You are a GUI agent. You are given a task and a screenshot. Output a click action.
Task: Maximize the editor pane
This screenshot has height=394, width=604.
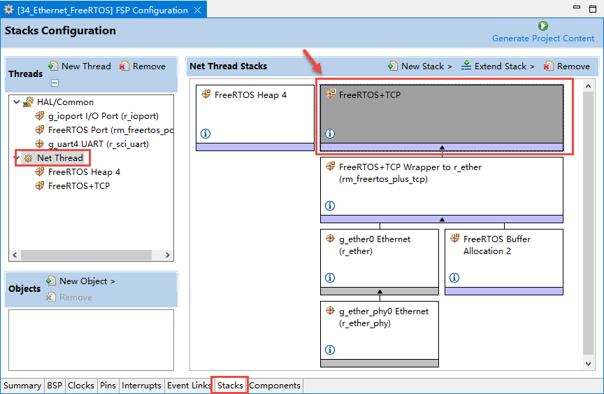coord(593,8)
